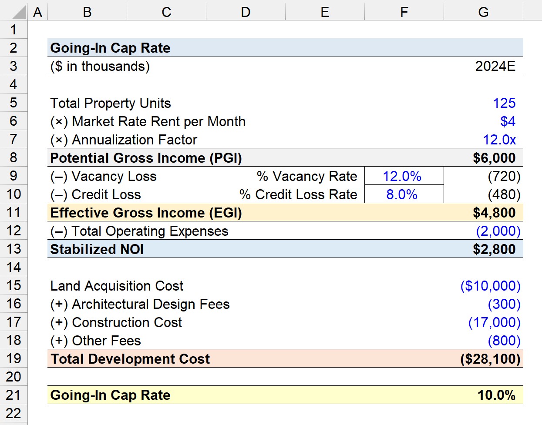Select row 22 header
This screenshot has height=425, width=542.
coord(13,413)
